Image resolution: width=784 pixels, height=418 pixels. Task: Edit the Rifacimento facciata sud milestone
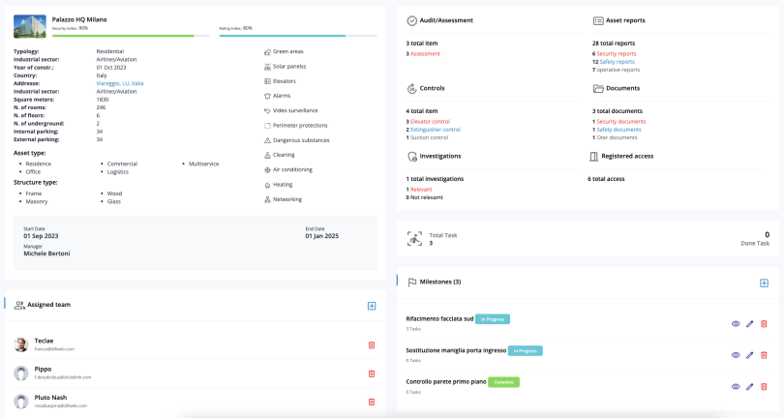pos(749,323)
